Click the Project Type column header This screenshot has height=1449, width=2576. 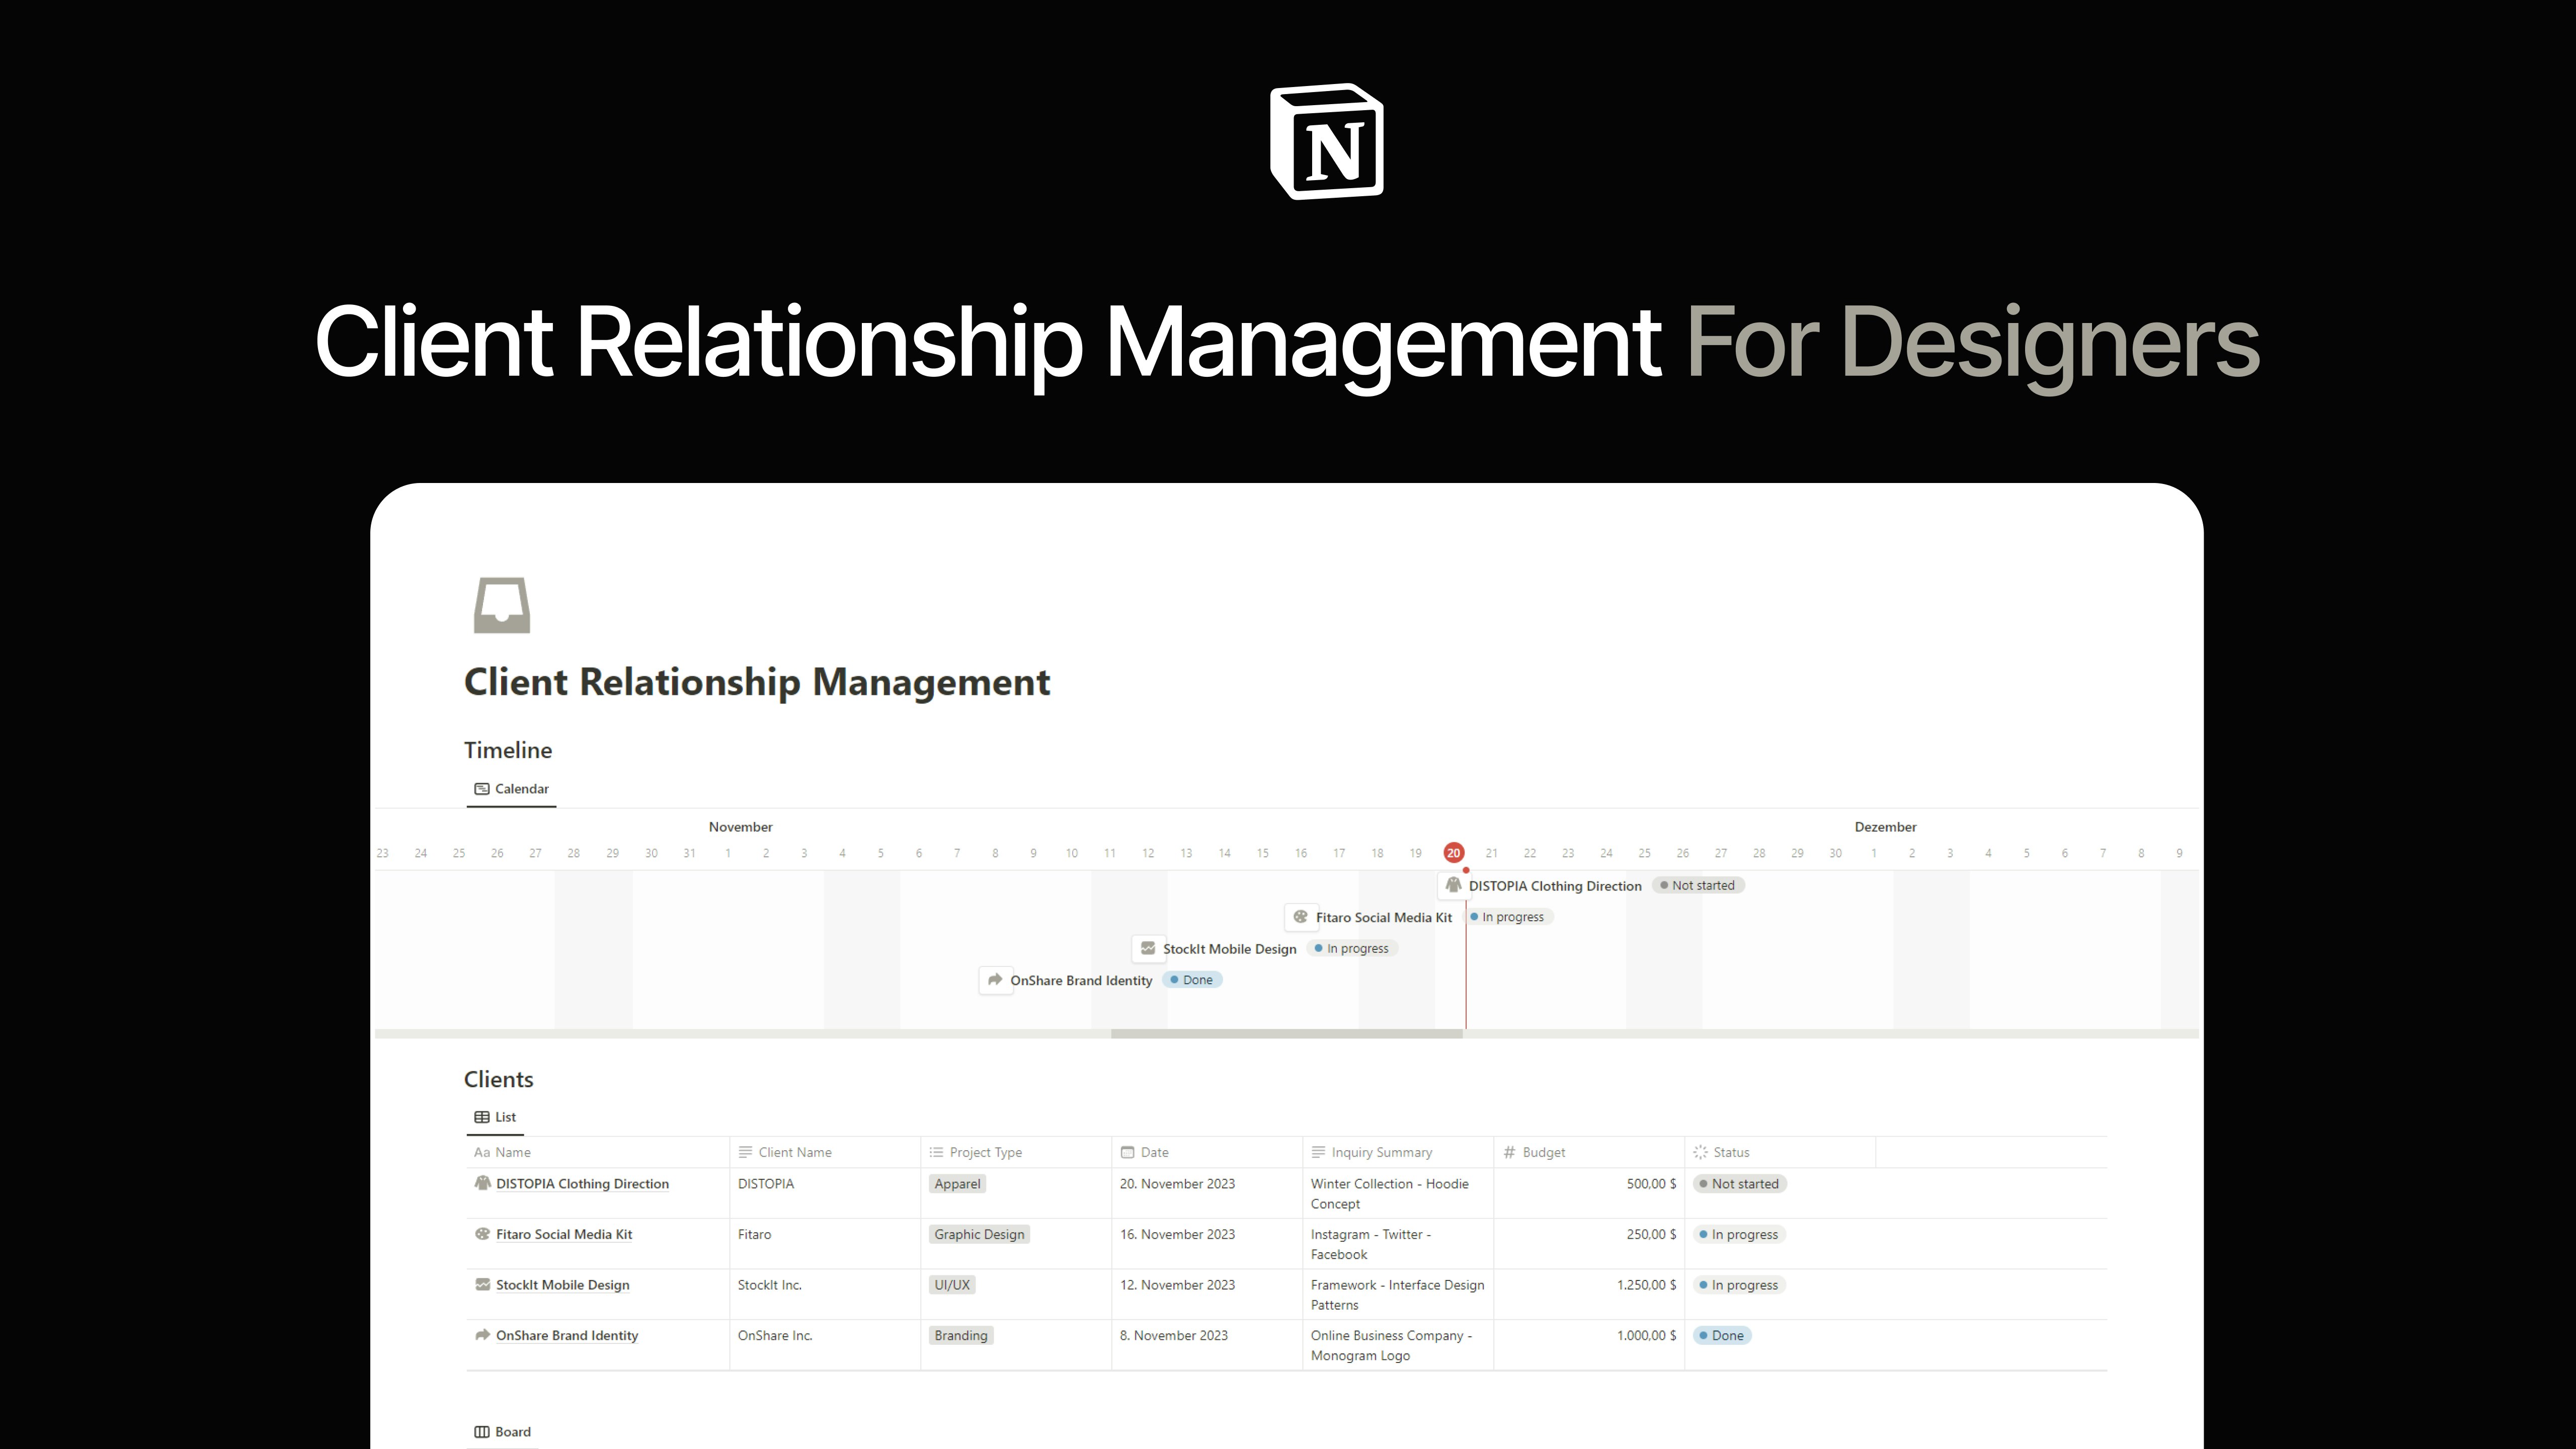[1016, 1152]
